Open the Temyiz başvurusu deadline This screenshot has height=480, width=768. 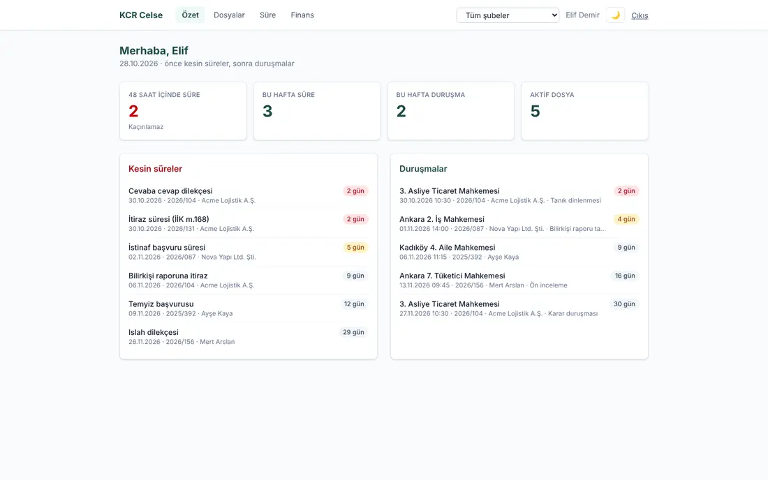pos(249,309)
